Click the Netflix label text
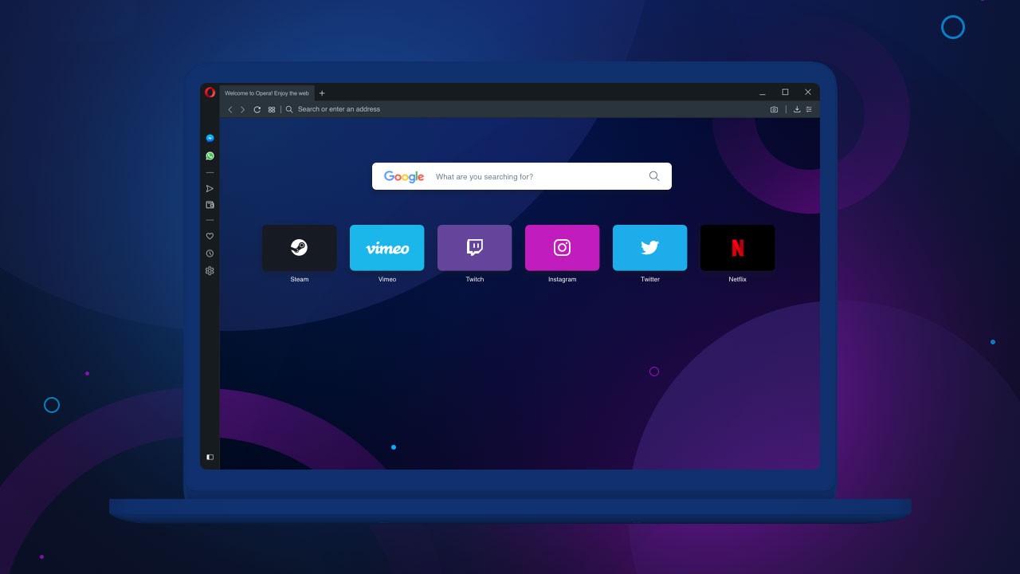Viewport: 1020px width, 574px height. pyautogui.click(x=738, y=280)
